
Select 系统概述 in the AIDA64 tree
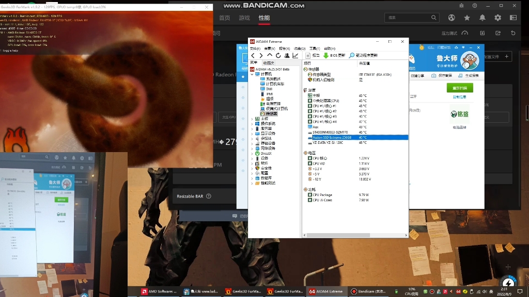point(273,79)
